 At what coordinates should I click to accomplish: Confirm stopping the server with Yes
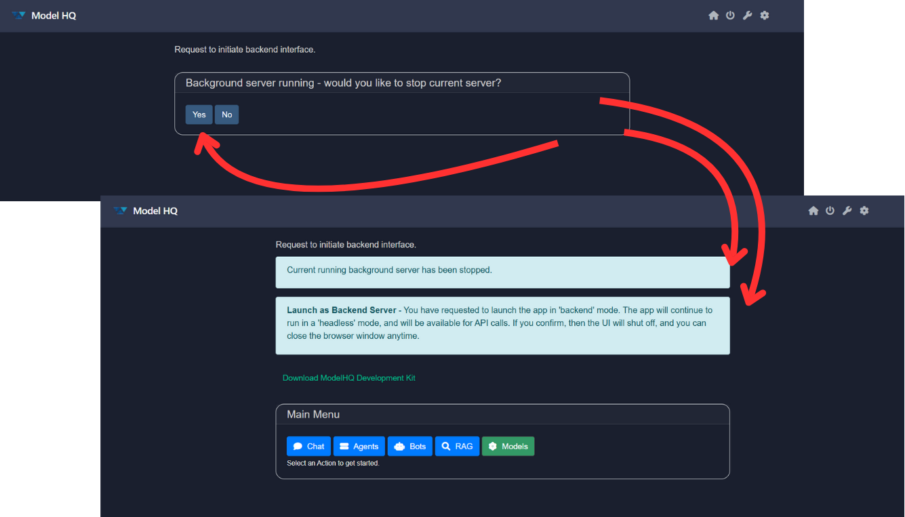[199, 115]
